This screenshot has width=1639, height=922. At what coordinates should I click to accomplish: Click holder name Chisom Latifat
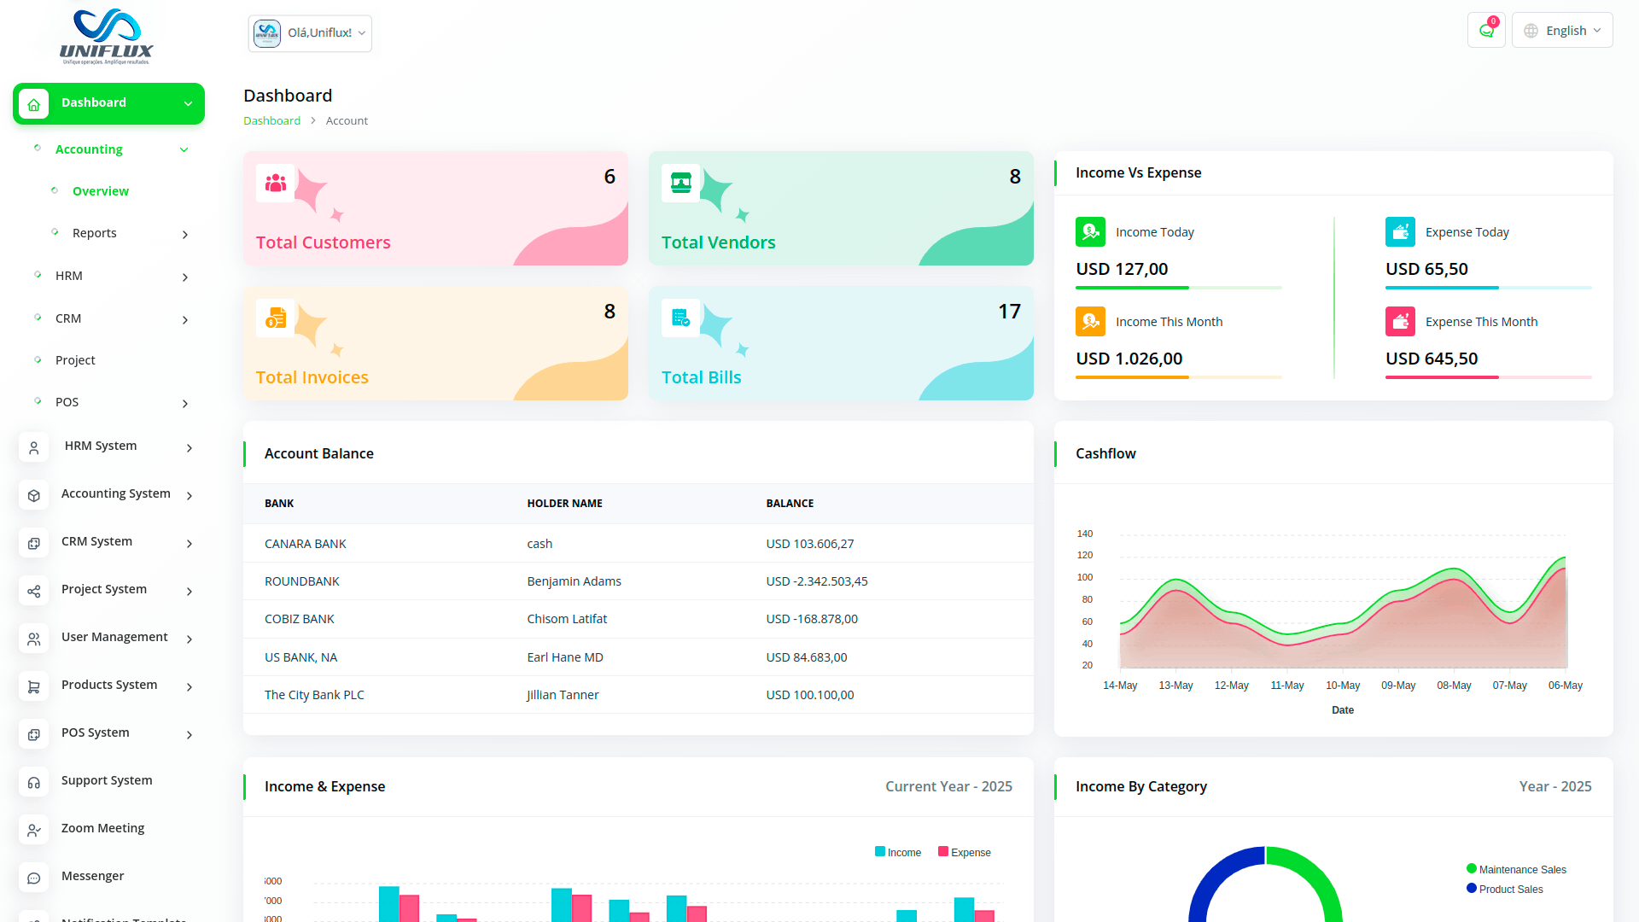point(567,619)
